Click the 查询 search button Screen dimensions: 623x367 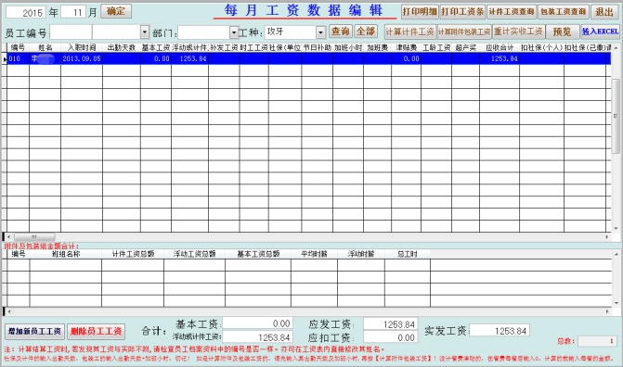341,32
